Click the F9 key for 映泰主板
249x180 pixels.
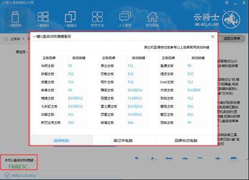(x=70, y=90)
